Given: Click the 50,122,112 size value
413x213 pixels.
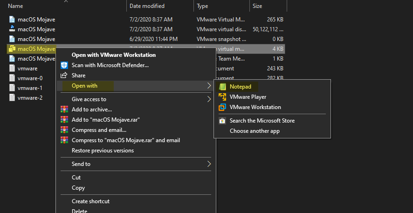Looking at the screenshot, I should click(x=268, y=29).
